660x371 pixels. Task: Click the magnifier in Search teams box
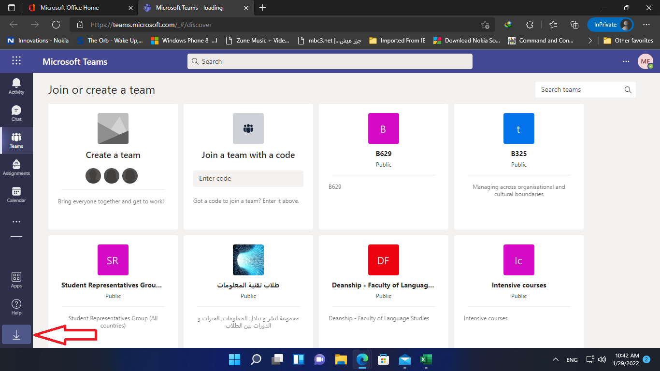click(628, 89)
